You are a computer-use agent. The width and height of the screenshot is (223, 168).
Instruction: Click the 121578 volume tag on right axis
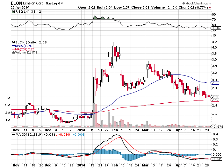[x=217, y=126]
